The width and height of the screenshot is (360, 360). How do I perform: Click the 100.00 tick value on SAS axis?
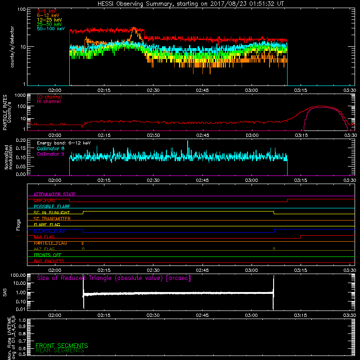[18, 275]
